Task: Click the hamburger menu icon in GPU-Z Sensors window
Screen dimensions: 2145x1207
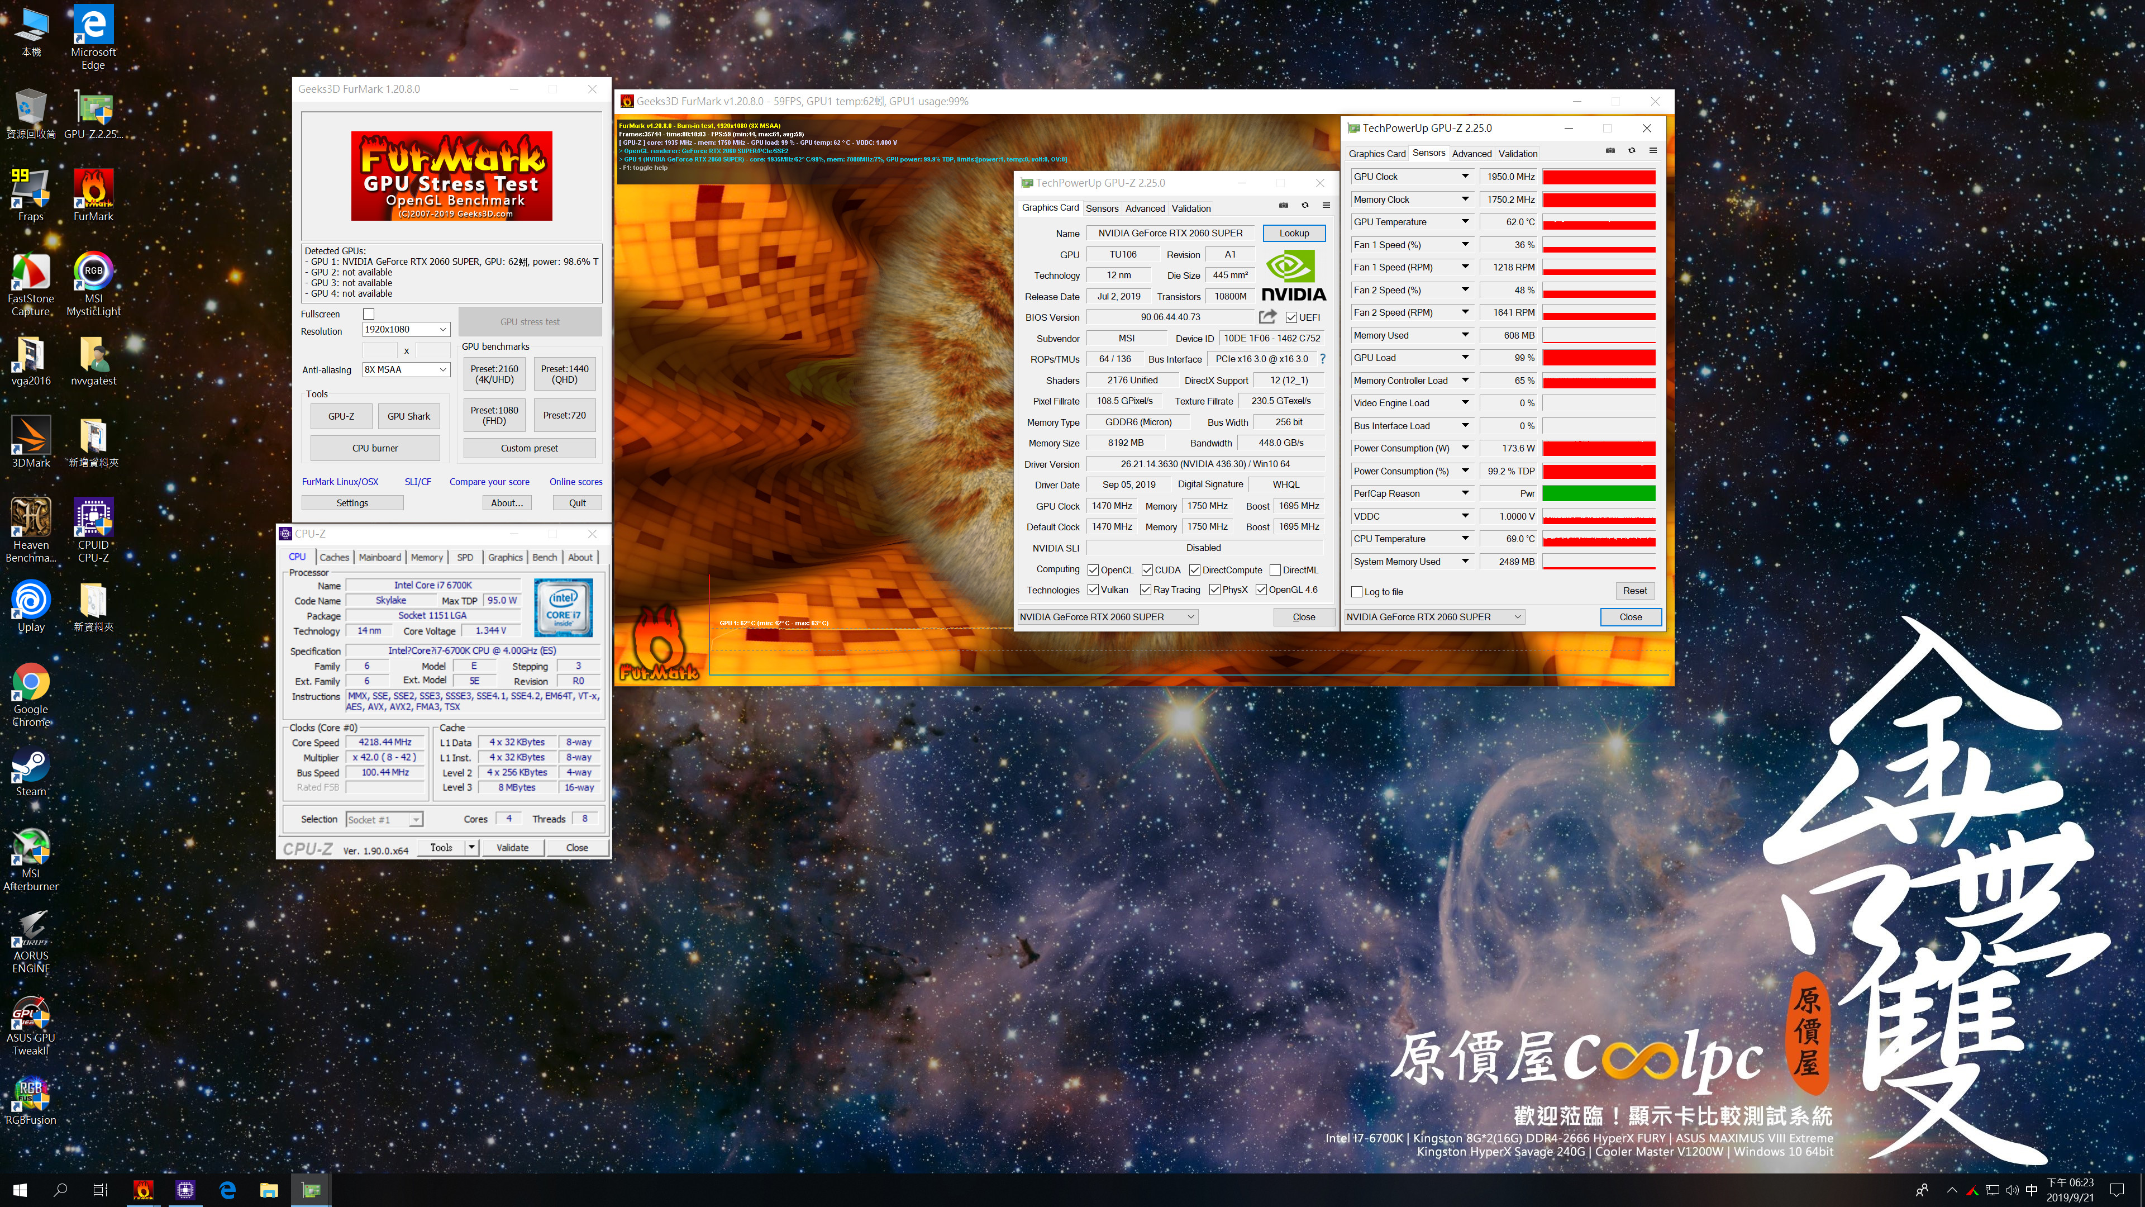Action: (x=1653, y=151)
